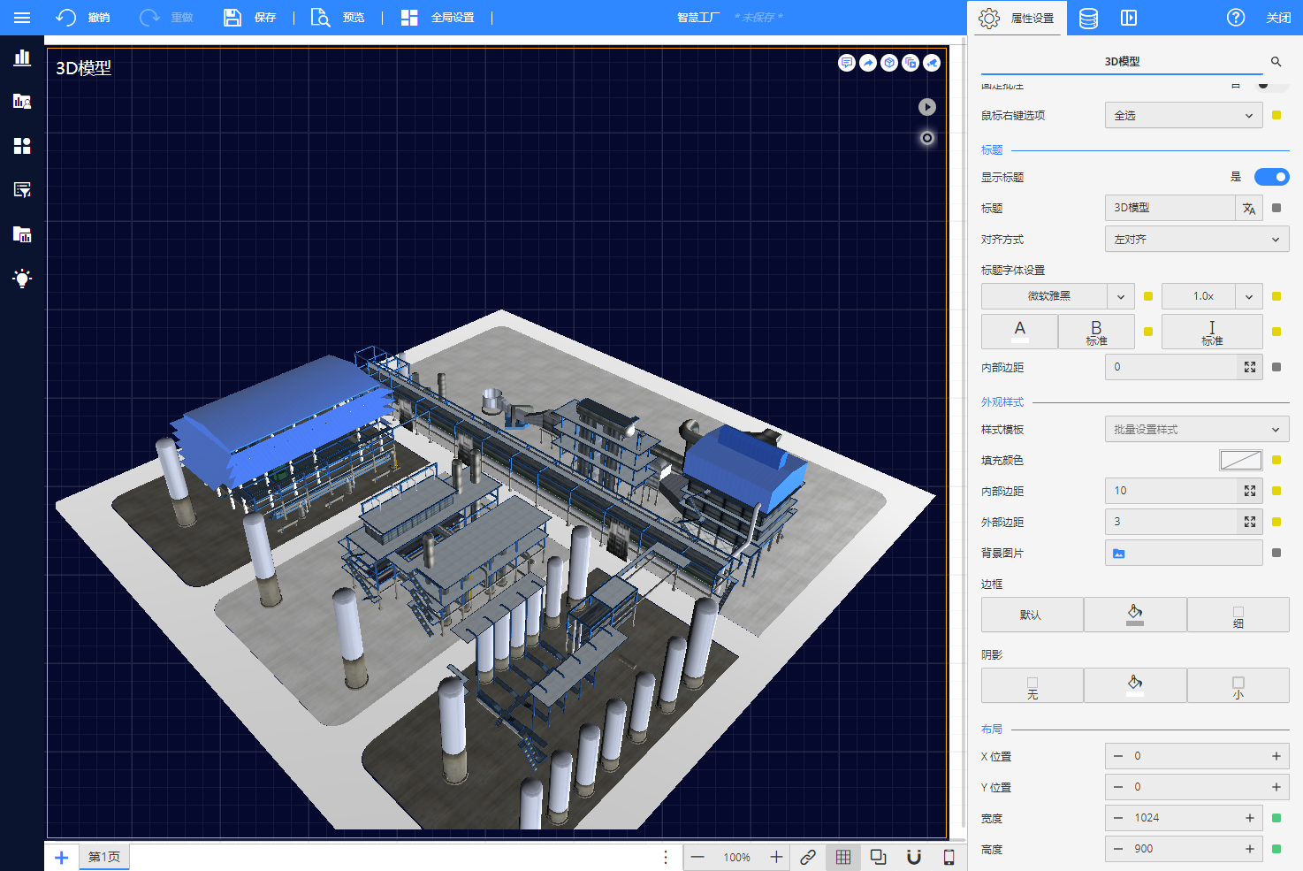This screenshot has width=1303, height=871.
Task: Open the database icon in top right panel
Action: 1088,18
